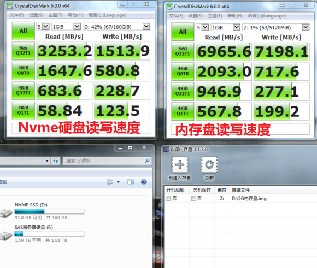Run 4KiB Q8T8 test in right window
The width and height of the screenshot is (317, 268).
tap(183, 72)
